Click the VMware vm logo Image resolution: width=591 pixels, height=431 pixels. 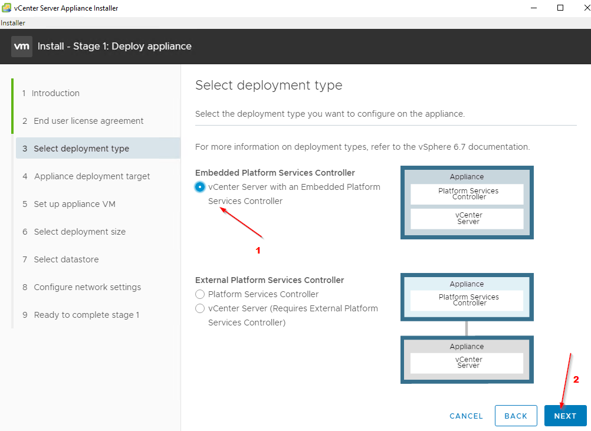[x=21, y=47]
